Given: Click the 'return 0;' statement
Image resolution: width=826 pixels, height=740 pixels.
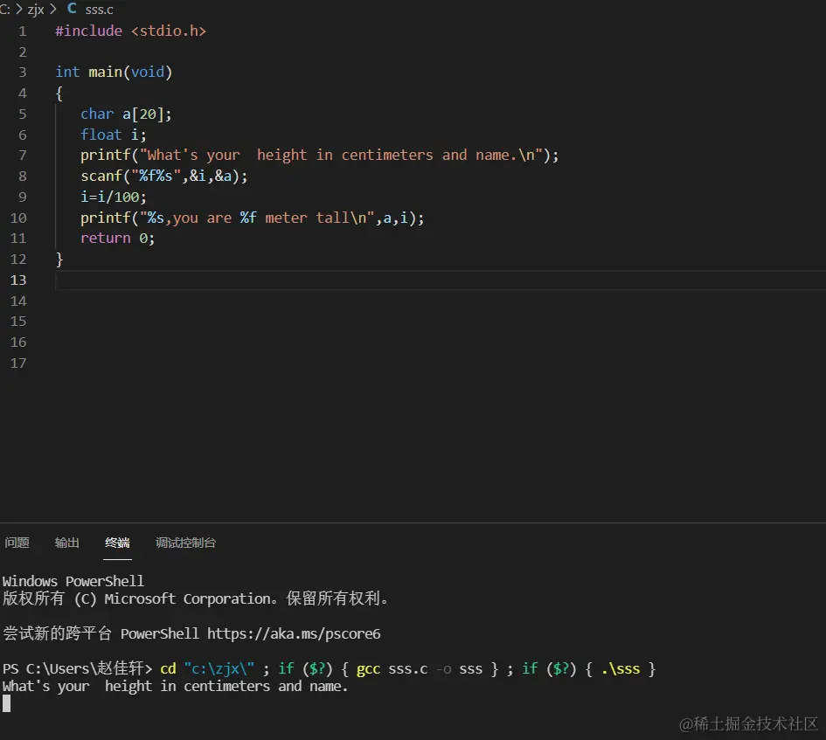Looking at the screenshot, I should pos(117,238).
